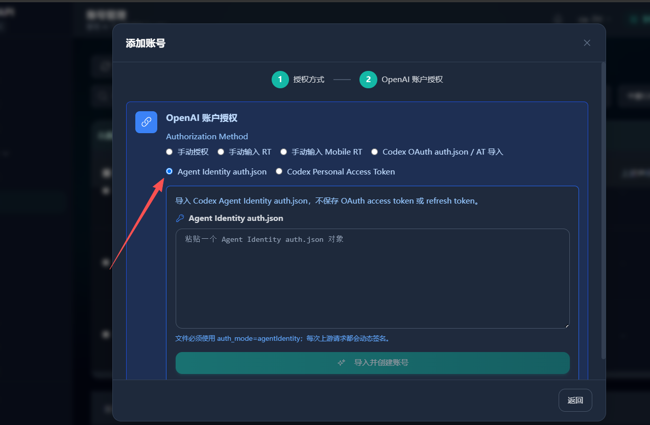Click the sparkle icon in the import button
Screen dimensions: 650x425
342,363
